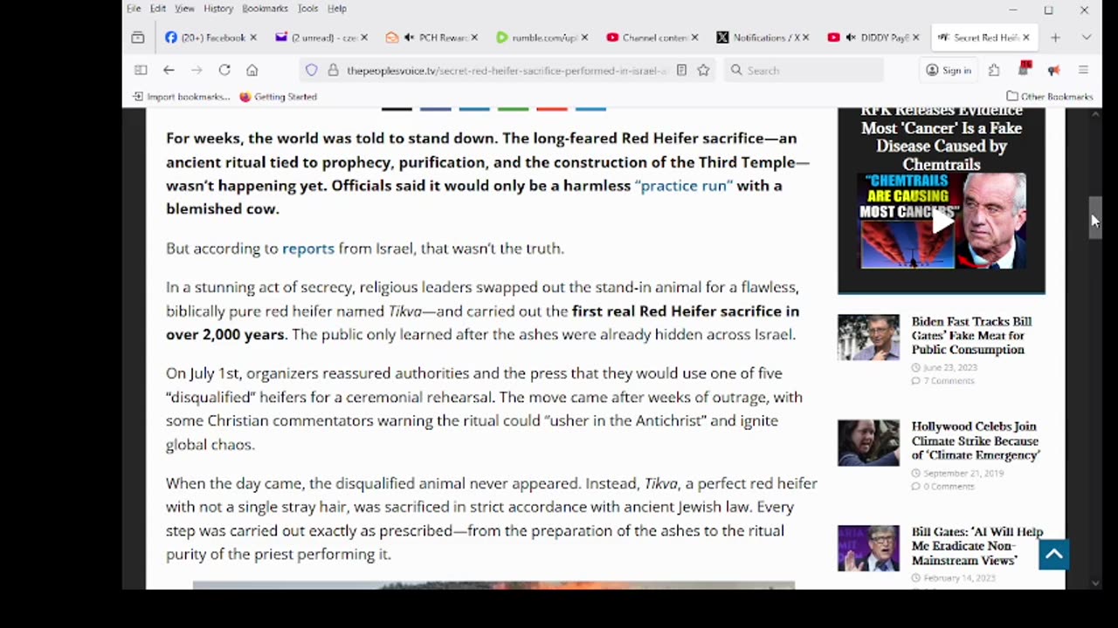Image resolution: width=1118 pixels, height=628 pixels.
Task: Open the Tools menu
Action: point(307,9)
